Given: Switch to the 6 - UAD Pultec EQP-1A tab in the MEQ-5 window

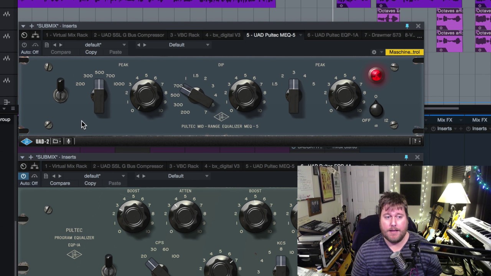Looking at the screenshot, I should click(x=333, y=35).
